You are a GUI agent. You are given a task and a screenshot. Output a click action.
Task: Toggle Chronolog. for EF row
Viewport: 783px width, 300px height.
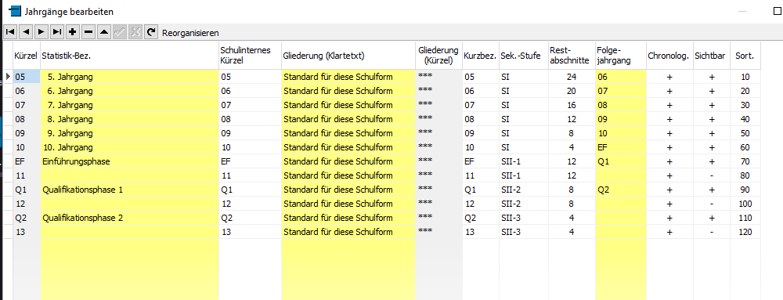click(669, 161)
